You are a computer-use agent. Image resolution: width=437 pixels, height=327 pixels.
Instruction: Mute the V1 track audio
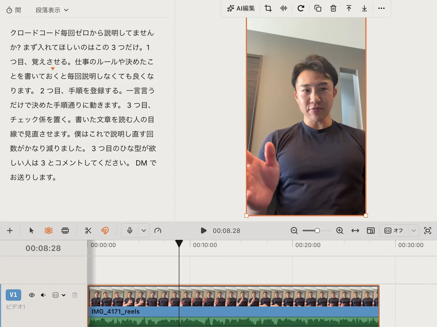tap(43, 295)
